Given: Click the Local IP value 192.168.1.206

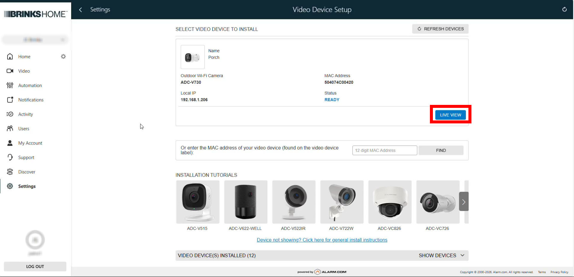Looking at the screenshot, I should (194, 100).
